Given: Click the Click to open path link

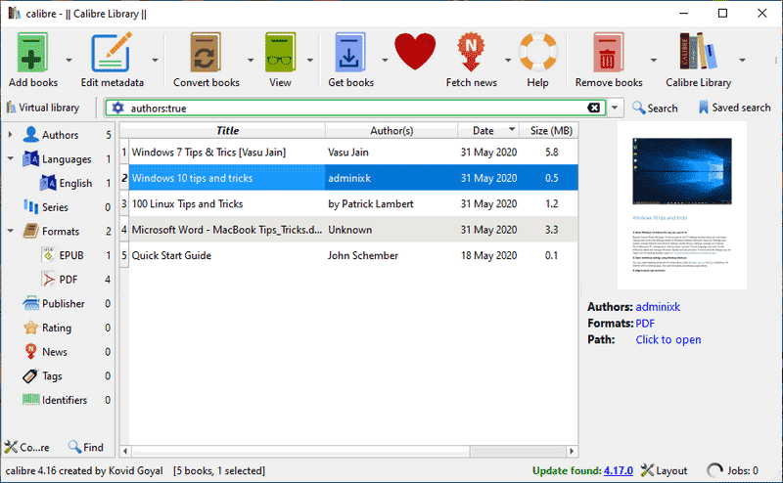Looking at the screenshot, I should 668,340.
